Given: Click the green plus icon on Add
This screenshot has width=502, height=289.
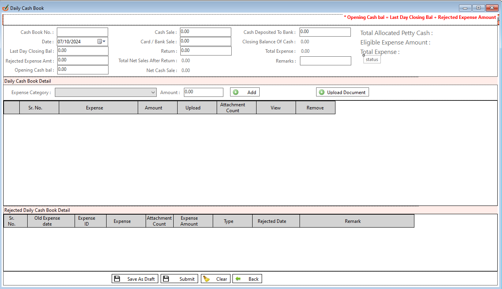Looking at the screenshot, I should pyautogui.click(x=236, y=92).
